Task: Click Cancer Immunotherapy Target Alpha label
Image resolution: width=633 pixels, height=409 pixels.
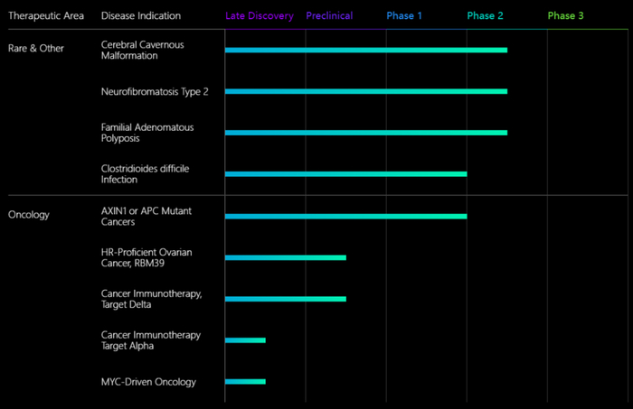Action: (x=151, y=340)
